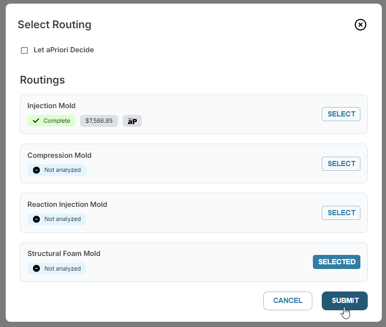Click the Let aPriori Decide label
Viewport: 386px width, 327px height.
click(64, 50)
